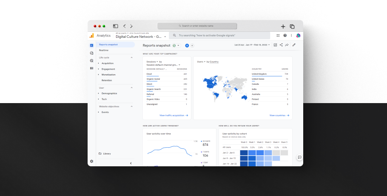Open the Explore icon in left rail
Image resolution: width=387 pixels, height=196 pixels.
tap(91, 53)
